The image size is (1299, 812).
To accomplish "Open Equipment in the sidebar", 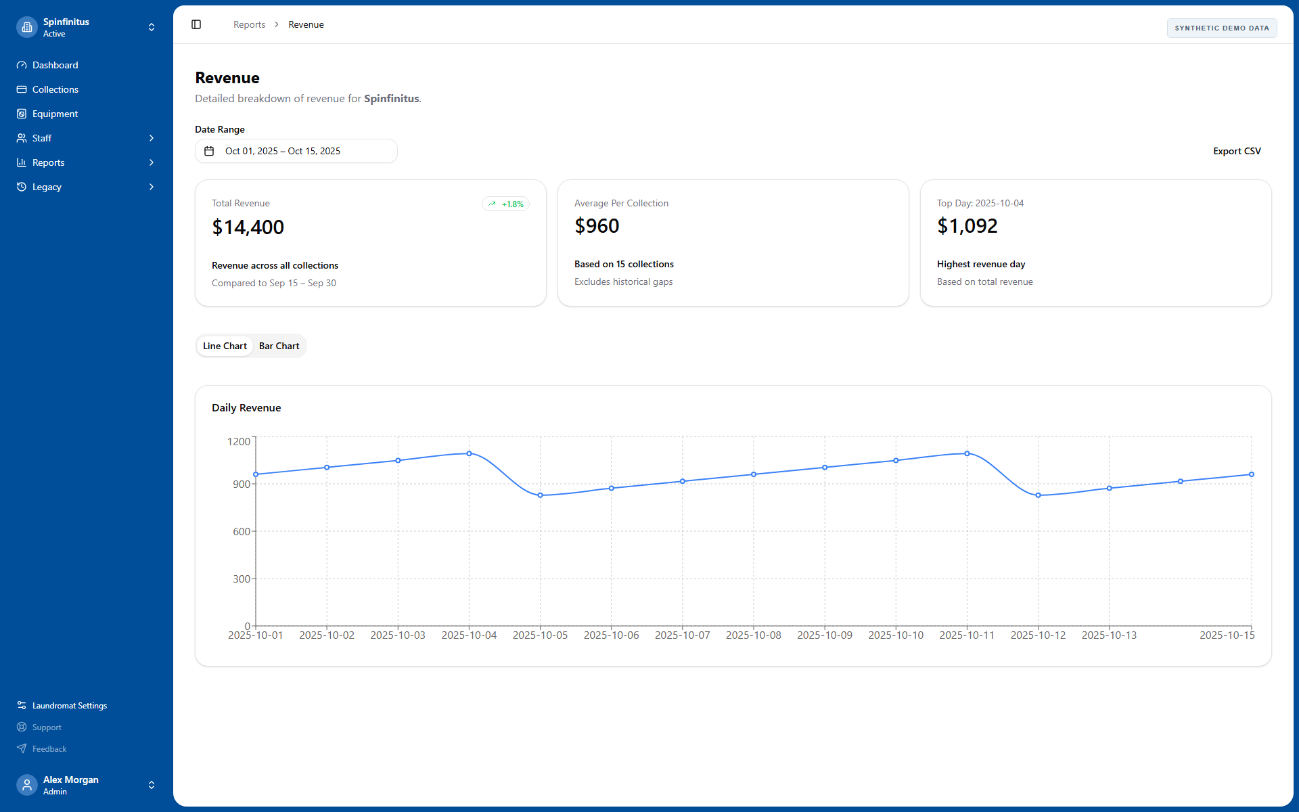I will click(x=87, y=114).
